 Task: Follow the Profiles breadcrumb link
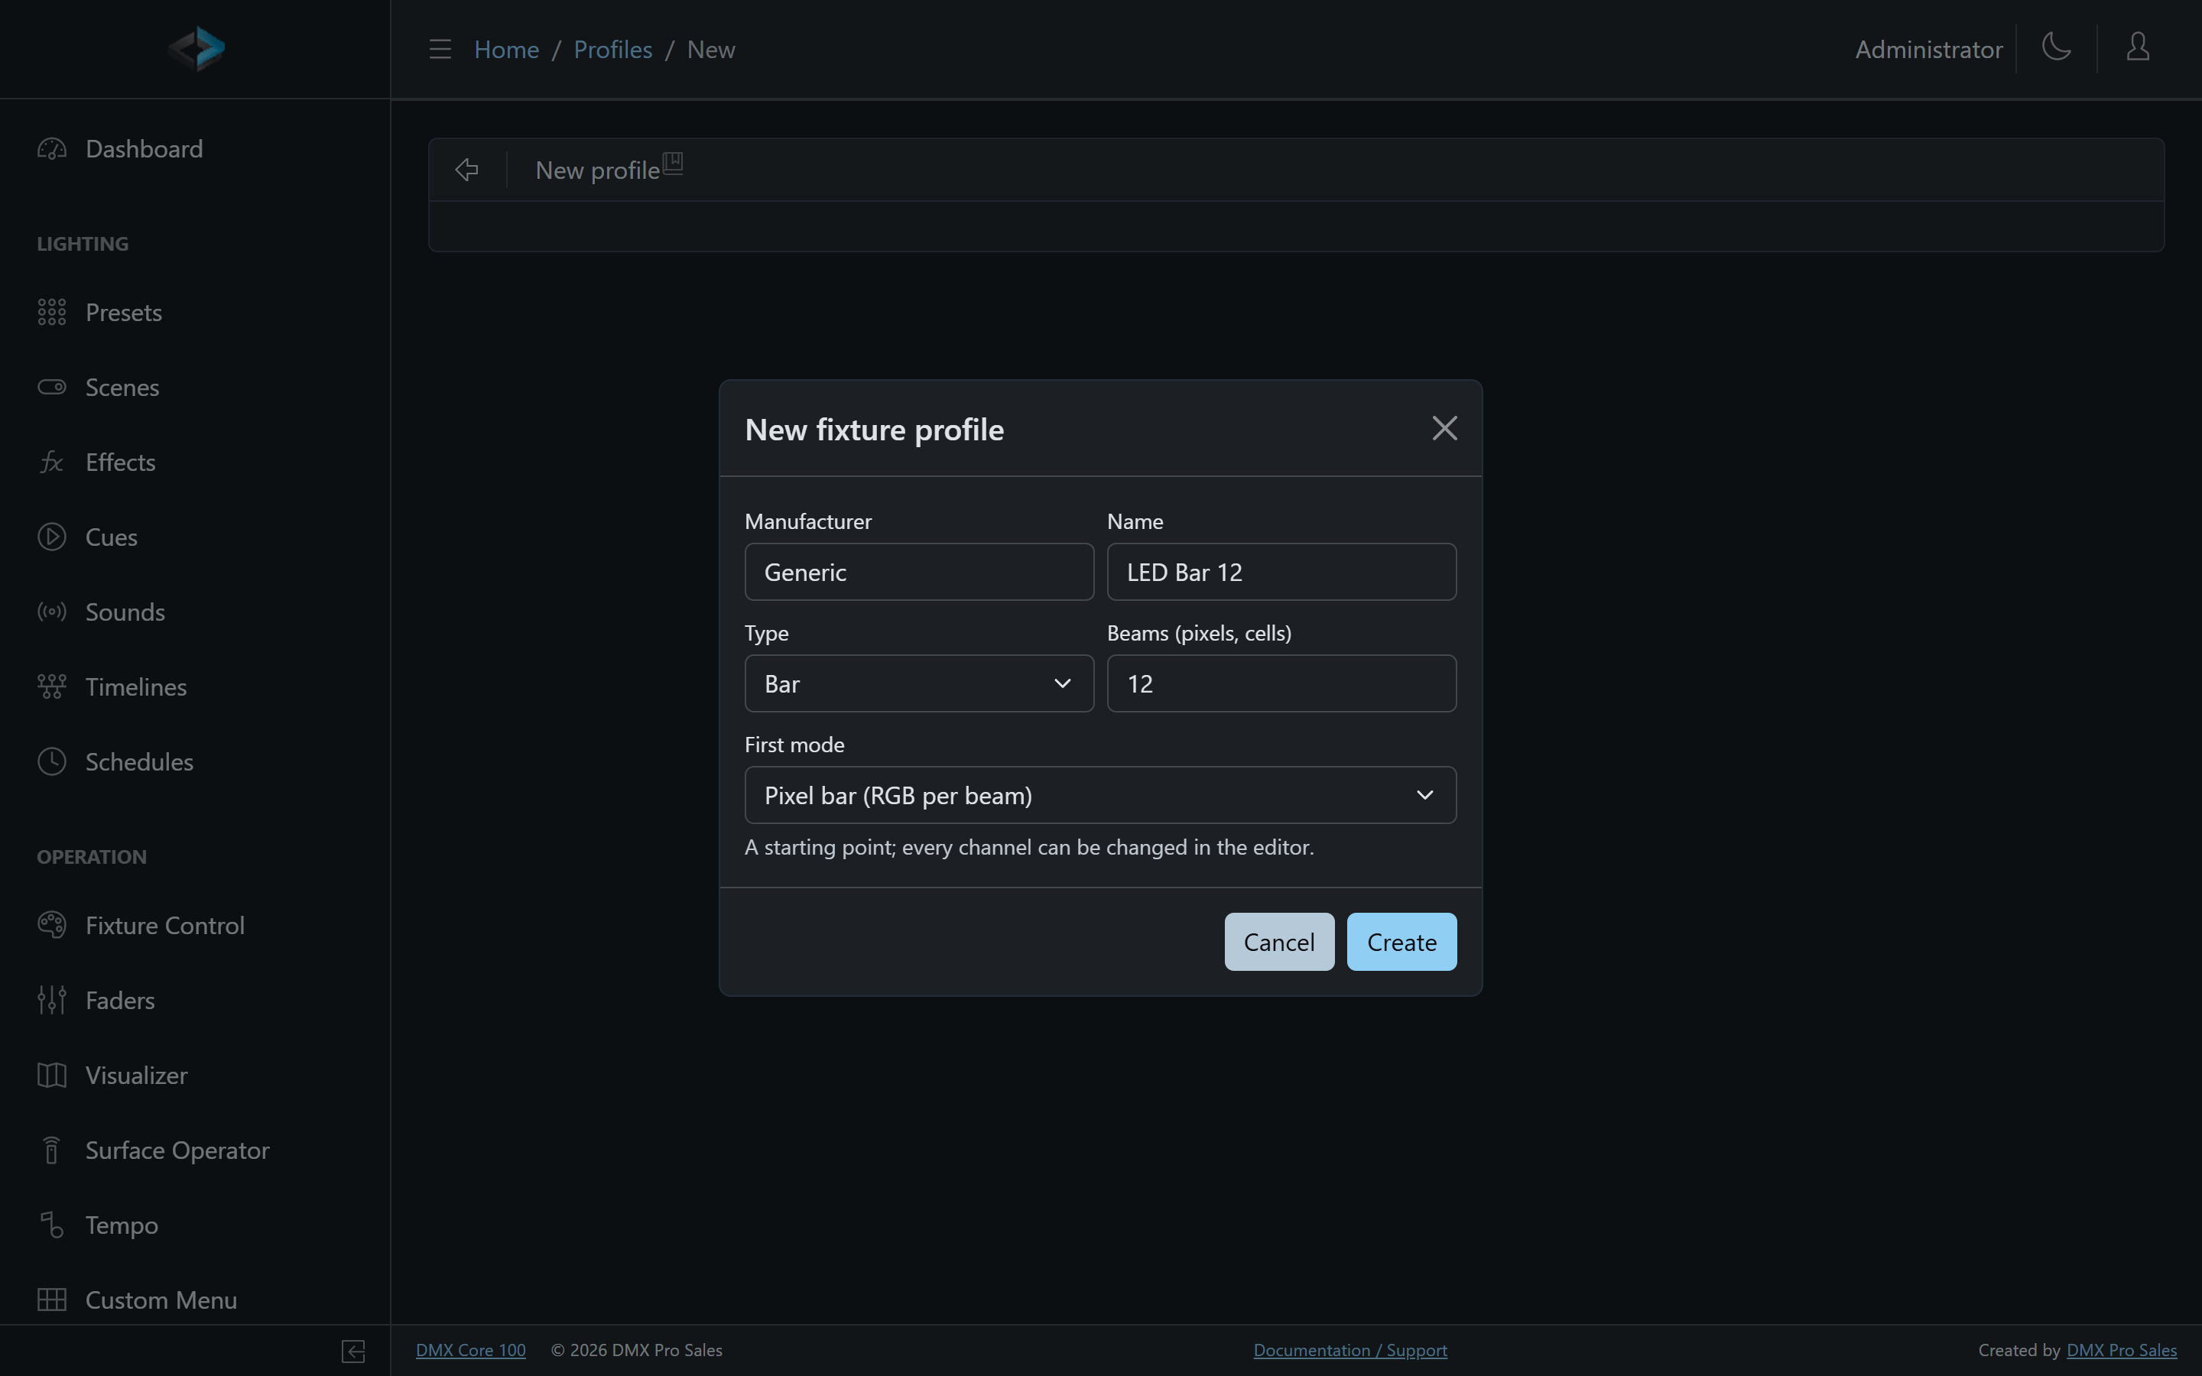point(613,49)
